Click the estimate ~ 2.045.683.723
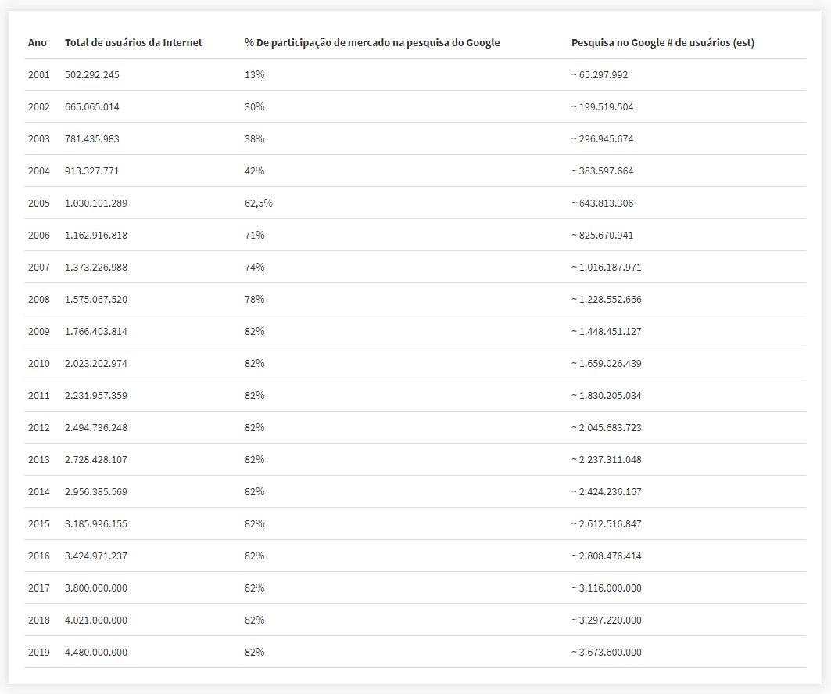 [607, 428]
